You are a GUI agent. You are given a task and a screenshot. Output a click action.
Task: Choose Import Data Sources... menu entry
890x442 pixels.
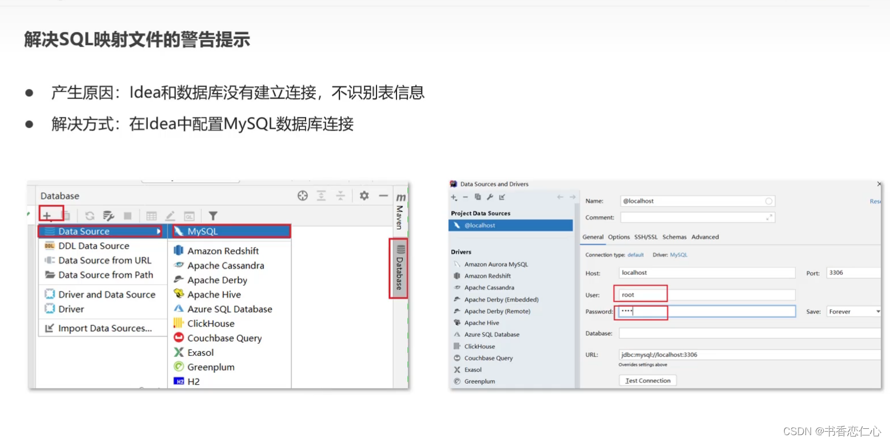(105, 328)
